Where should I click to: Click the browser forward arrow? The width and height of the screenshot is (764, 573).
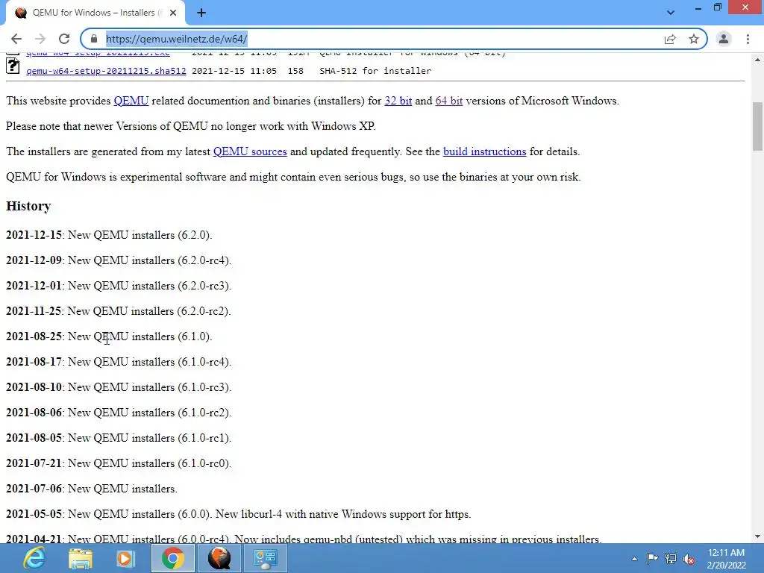40,39
